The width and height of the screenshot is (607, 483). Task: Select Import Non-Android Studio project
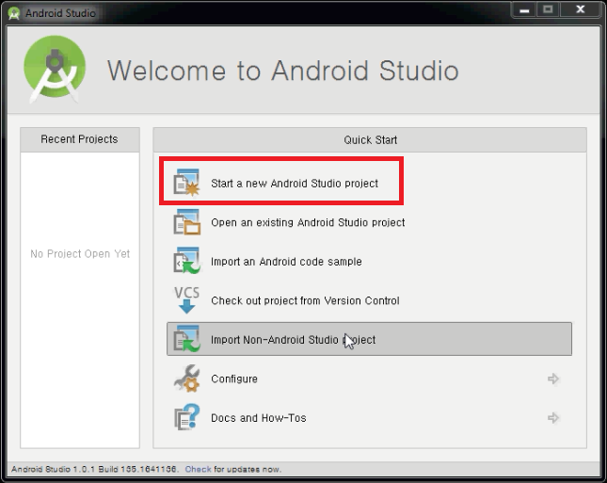369,339
